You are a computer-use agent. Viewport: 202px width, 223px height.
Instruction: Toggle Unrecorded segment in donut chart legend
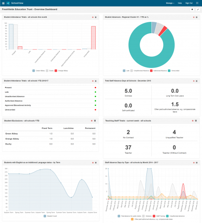click(174, 71)
